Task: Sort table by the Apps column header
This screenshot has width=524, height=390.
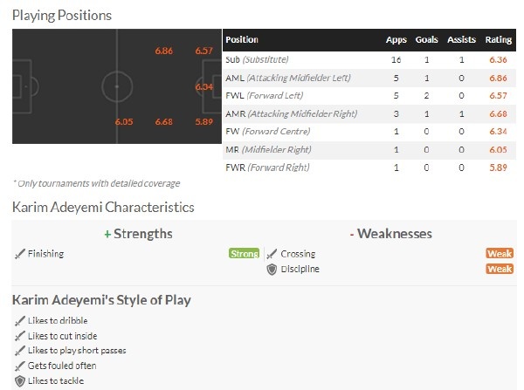Action: point(396,40)
